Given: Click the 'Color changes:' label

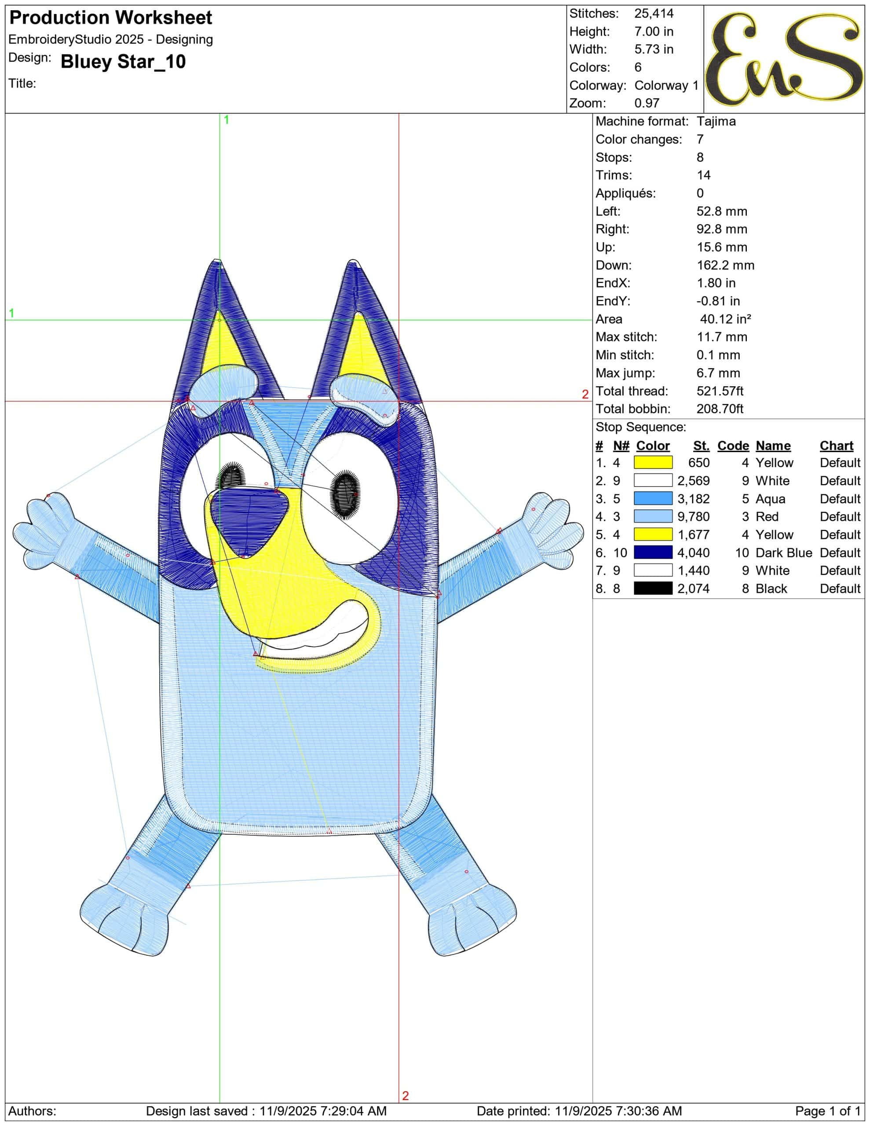Looking at the screenshot, I should pyautogui.click(x=639, y=140).
